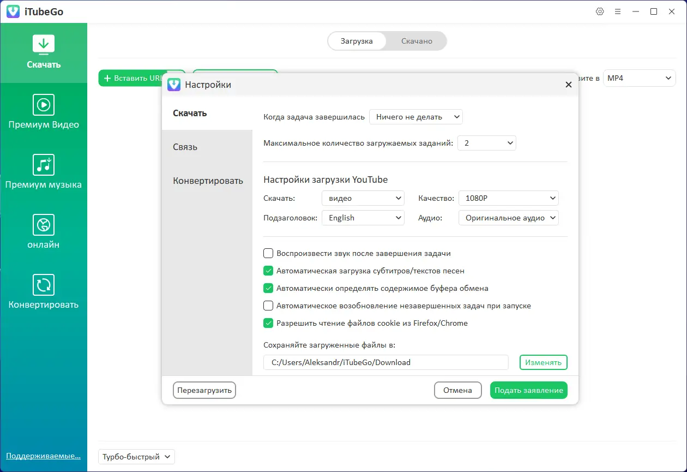Open maximum download tasks dropdown showing 2
This screenshot has height=472, width=687.
(487, 143)
